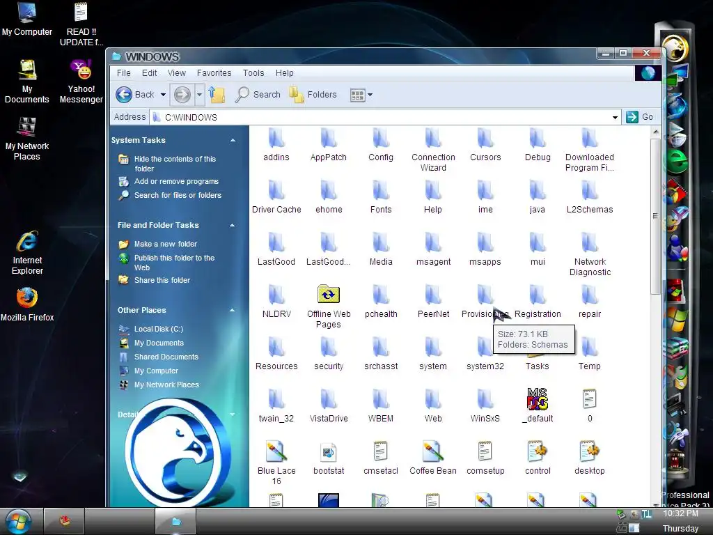Expand the Address bar dropdown

pyautogui.click(x=615, y=117)
